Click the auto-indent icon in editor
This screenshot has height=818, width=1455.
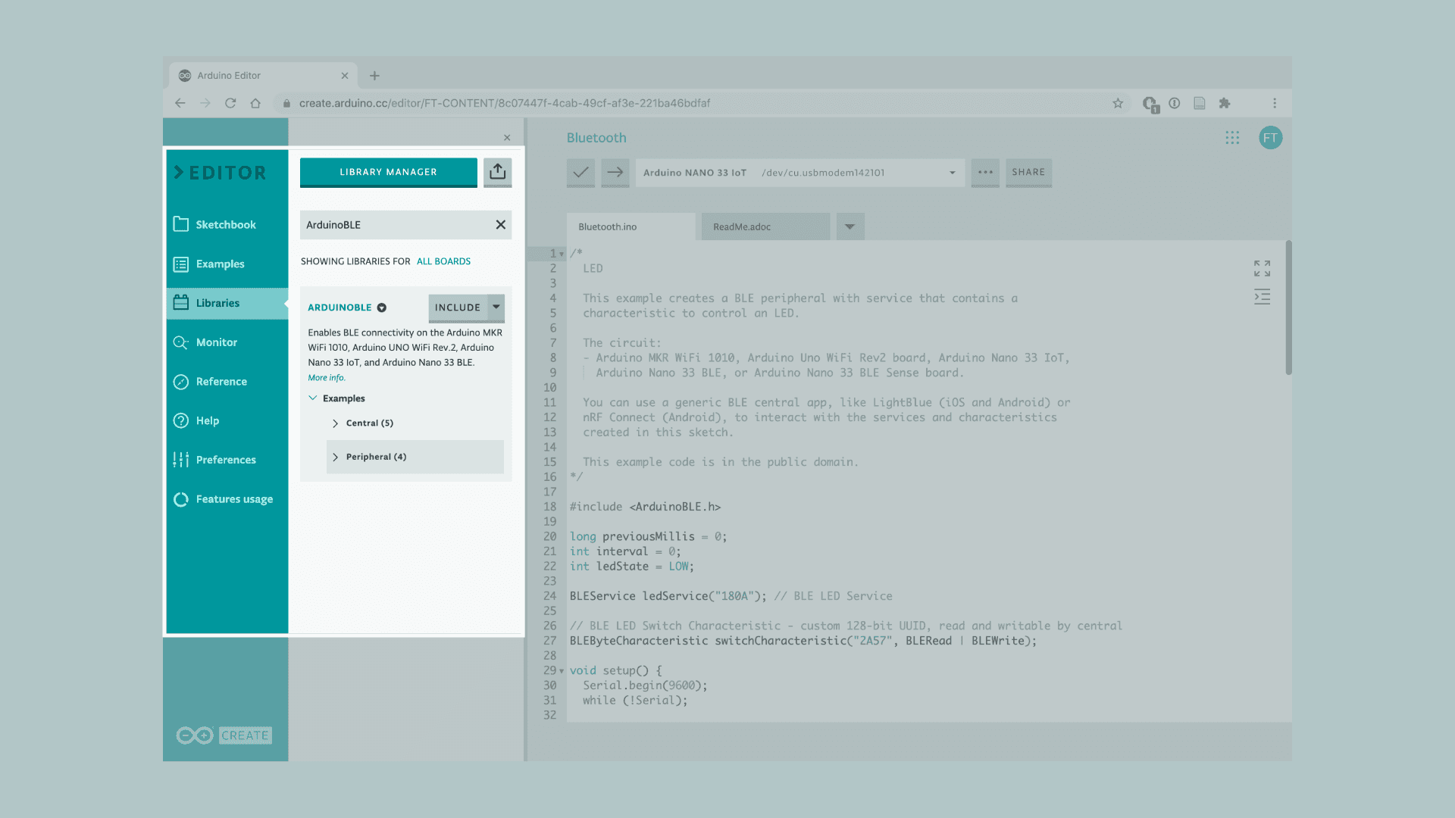point(1262,297)
